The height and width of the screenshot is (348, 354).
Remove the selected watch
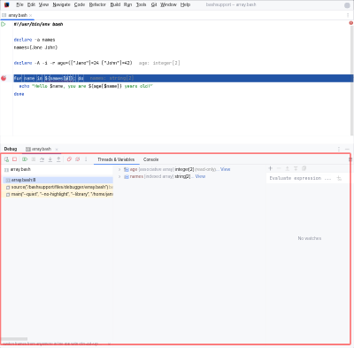point(279,168)
